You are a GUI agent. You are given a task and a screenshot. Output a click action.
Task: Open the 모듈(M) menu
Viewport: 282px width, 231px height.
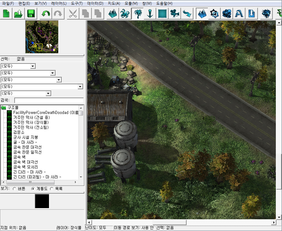(131, 3)
